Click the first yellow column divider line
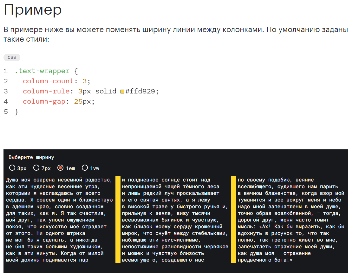This screenshot has width=359, height=273. click(x=118, y=220)
